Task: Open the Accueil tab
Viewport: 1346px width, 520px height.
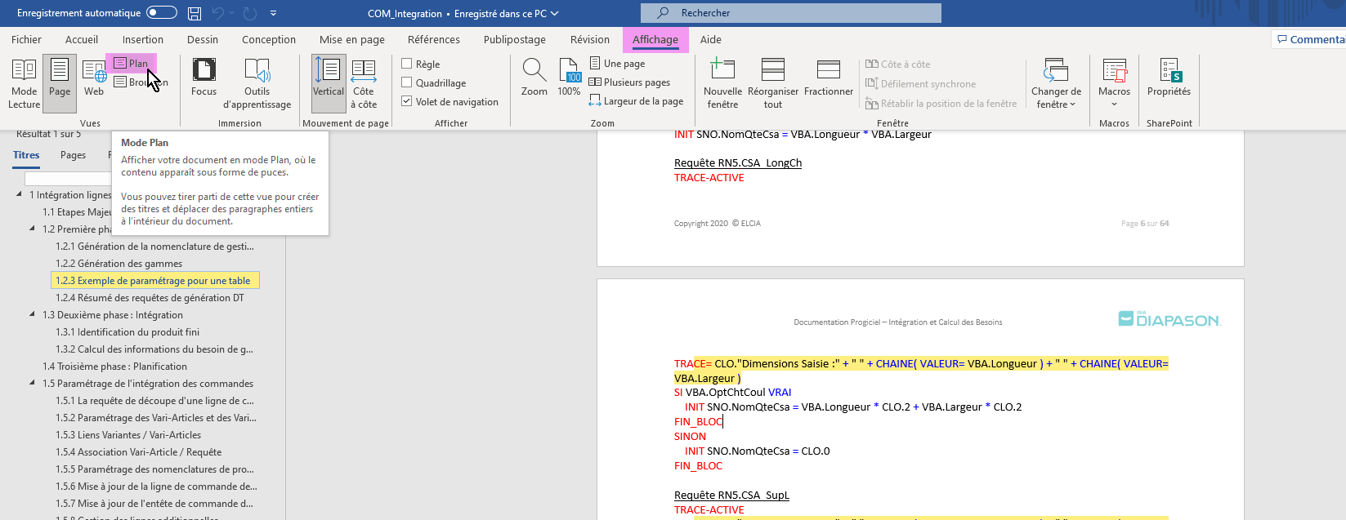Action: coord(82,39)
